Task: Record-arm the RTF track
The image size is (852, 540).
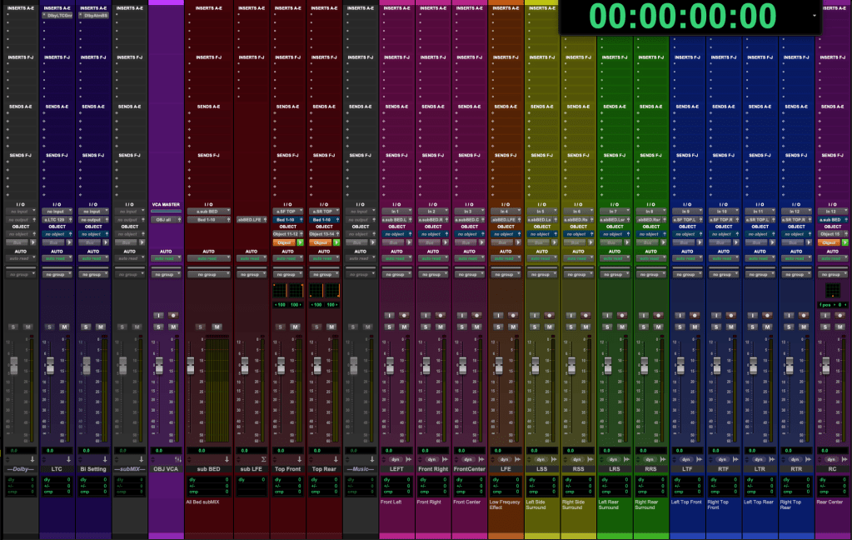Action: [x=731, y=315]
